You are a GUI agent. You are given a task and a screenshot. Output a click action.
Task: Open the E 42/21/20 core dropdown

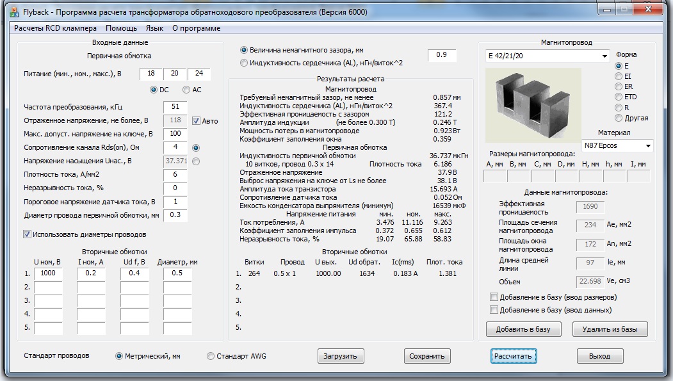click(604, 56)
